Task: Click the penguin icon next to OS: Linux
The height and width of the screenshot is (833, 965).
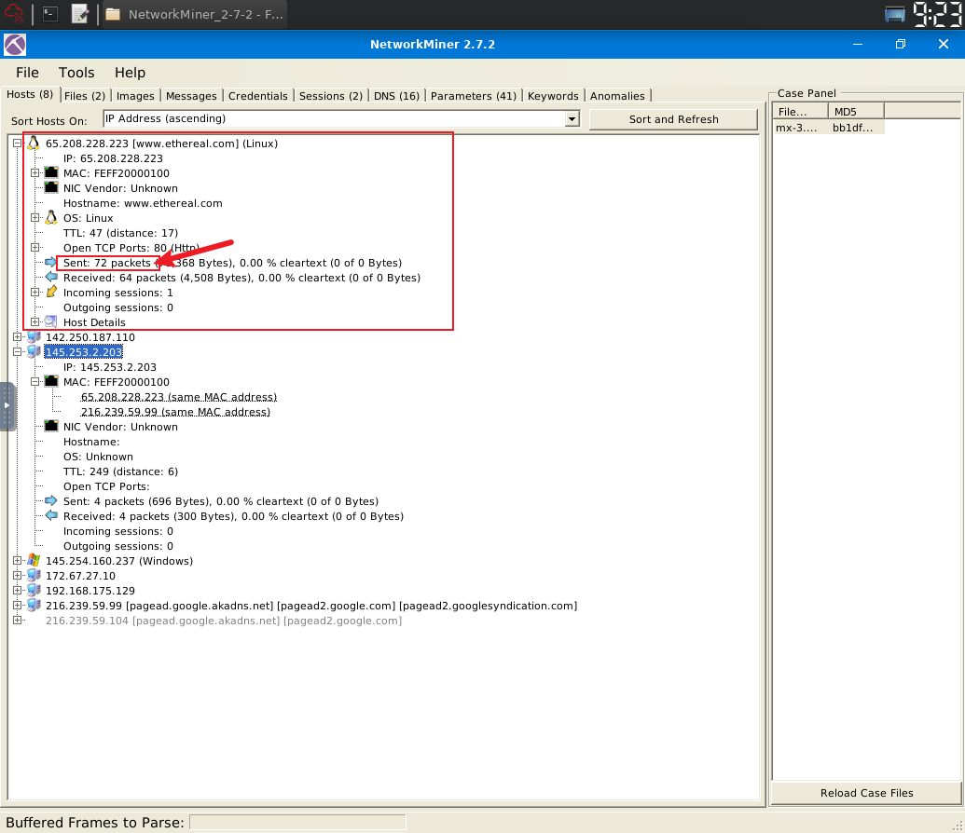Action: click(x=51, y=217)
